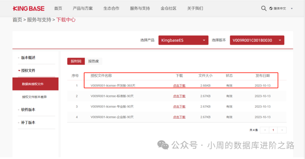Open the 产品与方案 navigation menu
Viewport: 305px width, 159px height.
point(83,9)
